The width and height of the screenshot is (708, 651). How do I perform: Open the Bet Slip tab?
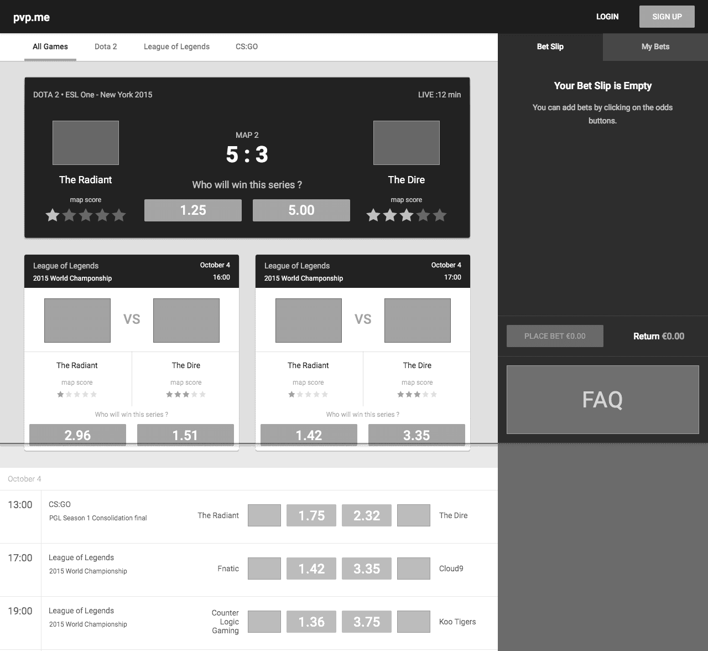coord(550,47)
